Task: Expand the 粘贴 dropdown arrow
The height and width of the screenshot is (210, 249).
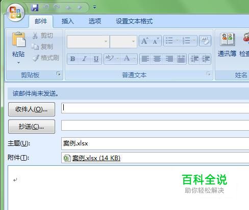Action: [18, 63]
